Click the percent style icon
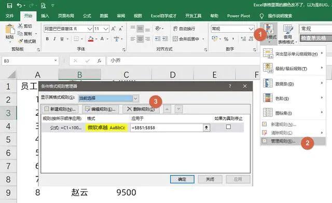This screenshot has width=332, height=203. coord(226,39)
